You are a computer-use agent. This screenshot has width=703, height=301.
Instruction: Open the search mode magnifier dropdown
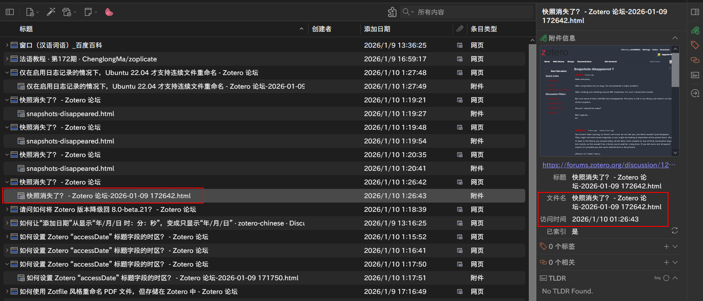[x=408, y=12]
